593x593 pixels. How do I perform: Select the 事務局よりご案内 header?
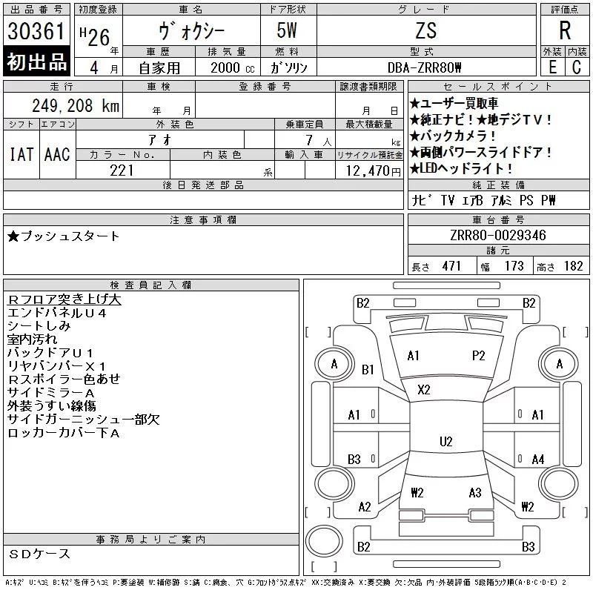pos(151,540)
